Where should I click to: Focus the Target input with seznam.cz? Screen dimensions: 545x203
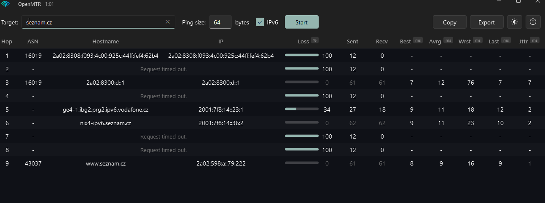pos(98,22)
